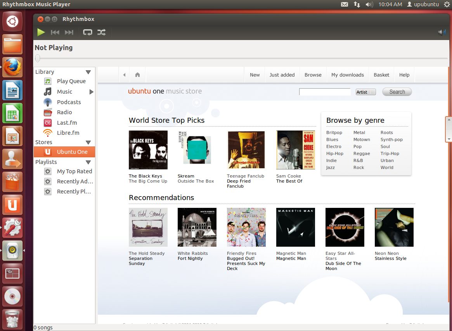Open Friendly Fires album cover

(x=246, y=227)
